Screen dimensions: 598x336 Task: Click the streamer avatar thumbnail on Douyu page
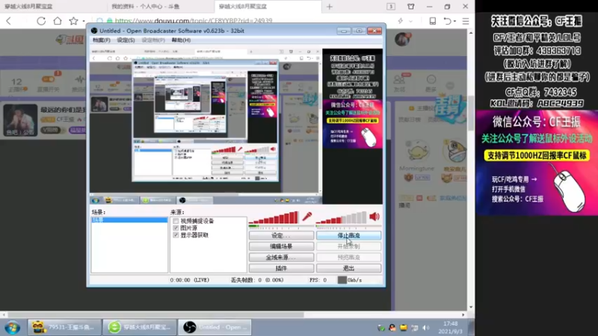[21, 120]
